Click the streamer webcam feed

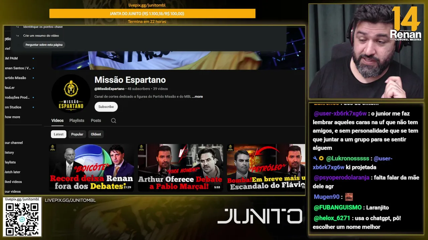[366, 51]
